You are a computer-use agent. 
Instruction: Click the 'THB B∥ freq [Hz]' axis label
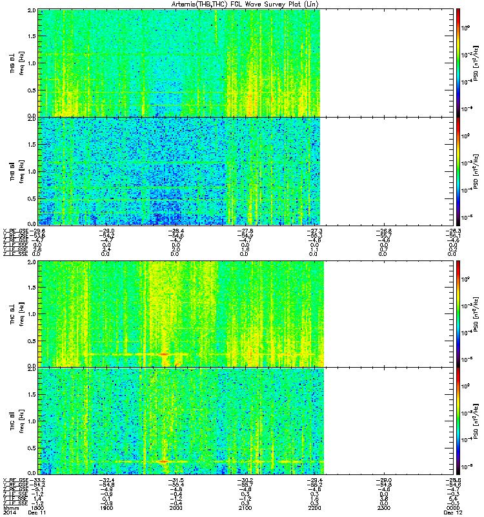tap(17, 171)
